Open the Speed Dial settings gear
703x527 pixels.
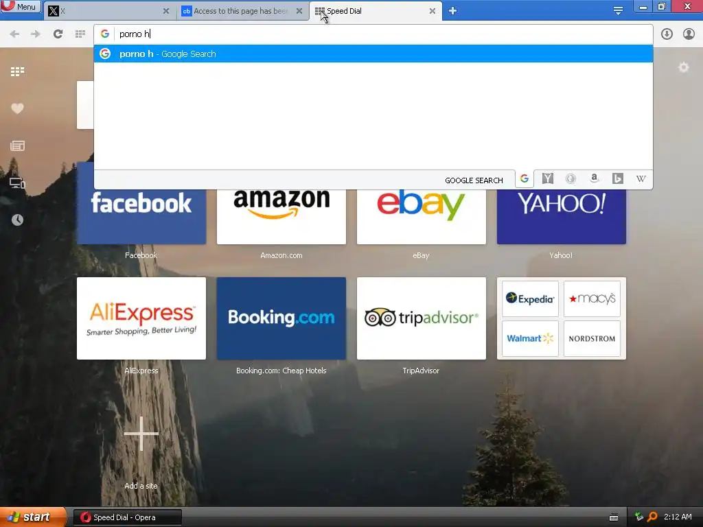tap(683, 67)
